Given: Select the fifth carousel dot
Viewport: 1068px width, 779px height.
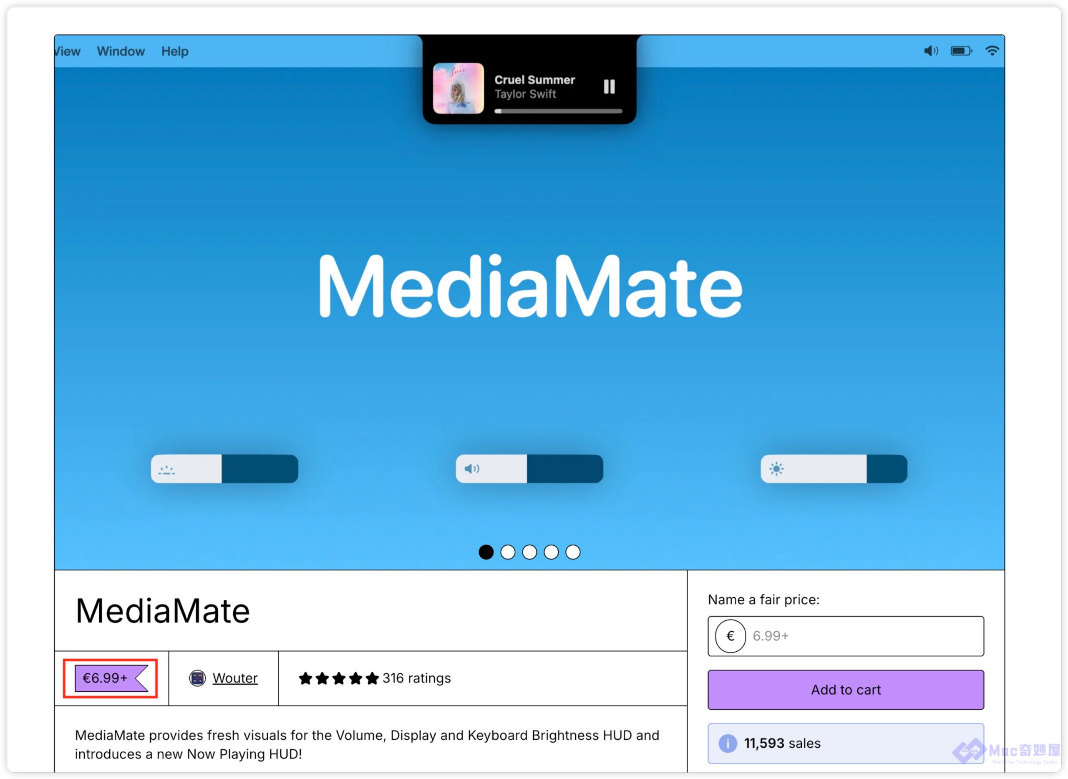Looking at the screenshot, I should pyautogui.click(x=572, y=552).
